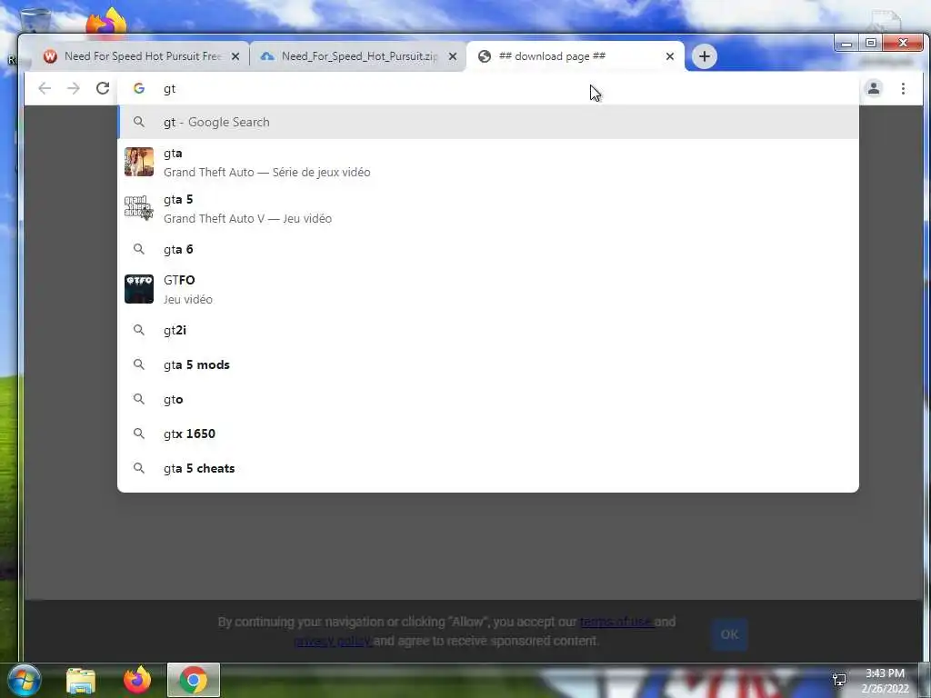Click the address bar containing gt
The height and width of the screenshot is (698, 931).
487,88
